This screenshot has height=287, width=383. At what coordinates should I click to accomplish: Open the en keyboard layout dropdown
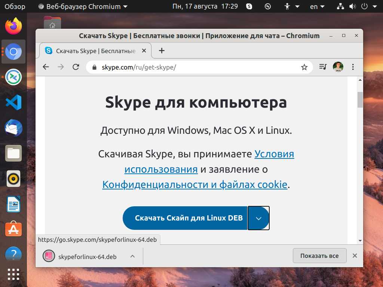(318, 6)
